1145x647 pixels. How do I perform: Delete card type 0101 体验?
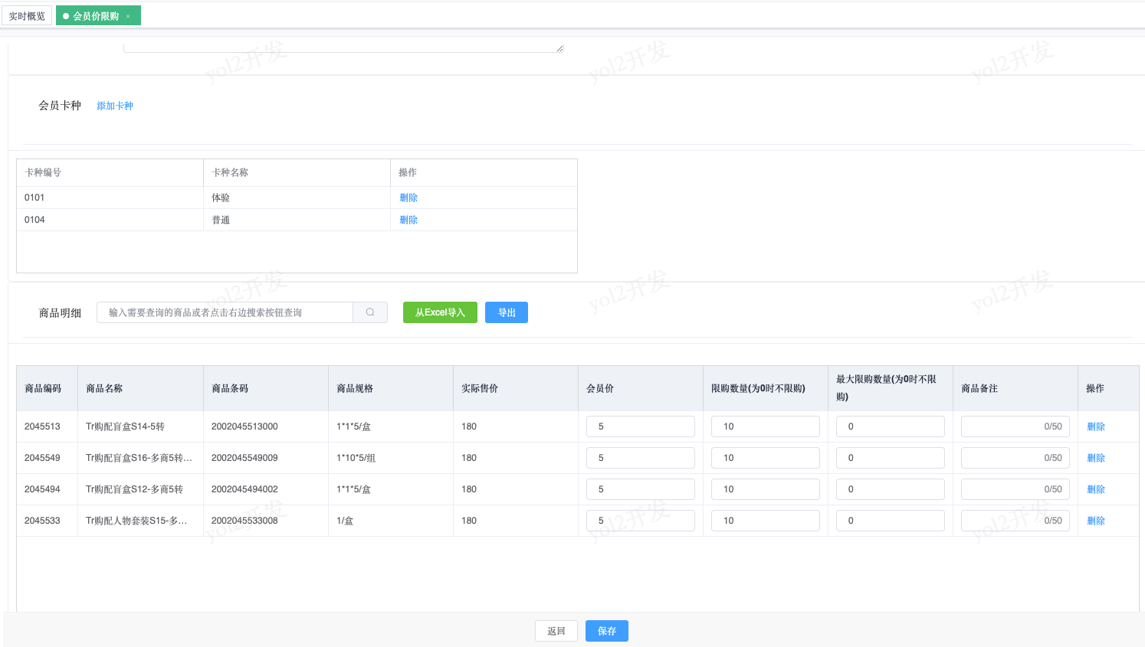(408, 198)
